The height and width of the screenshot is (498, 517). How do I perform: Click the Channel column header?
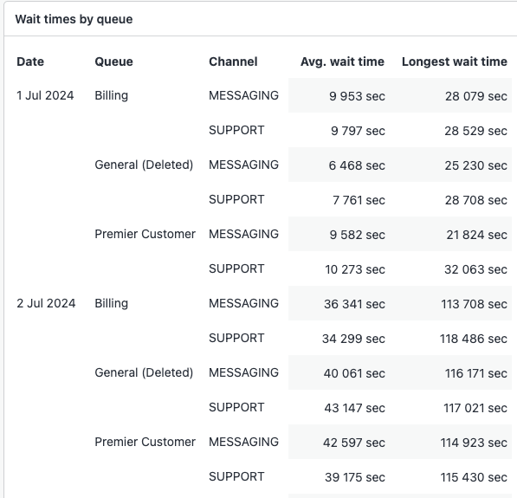pos(233,61)
